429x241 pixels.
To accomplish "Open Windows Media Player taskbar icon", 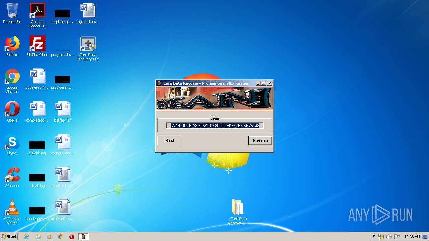I will [x=49, y=237].
